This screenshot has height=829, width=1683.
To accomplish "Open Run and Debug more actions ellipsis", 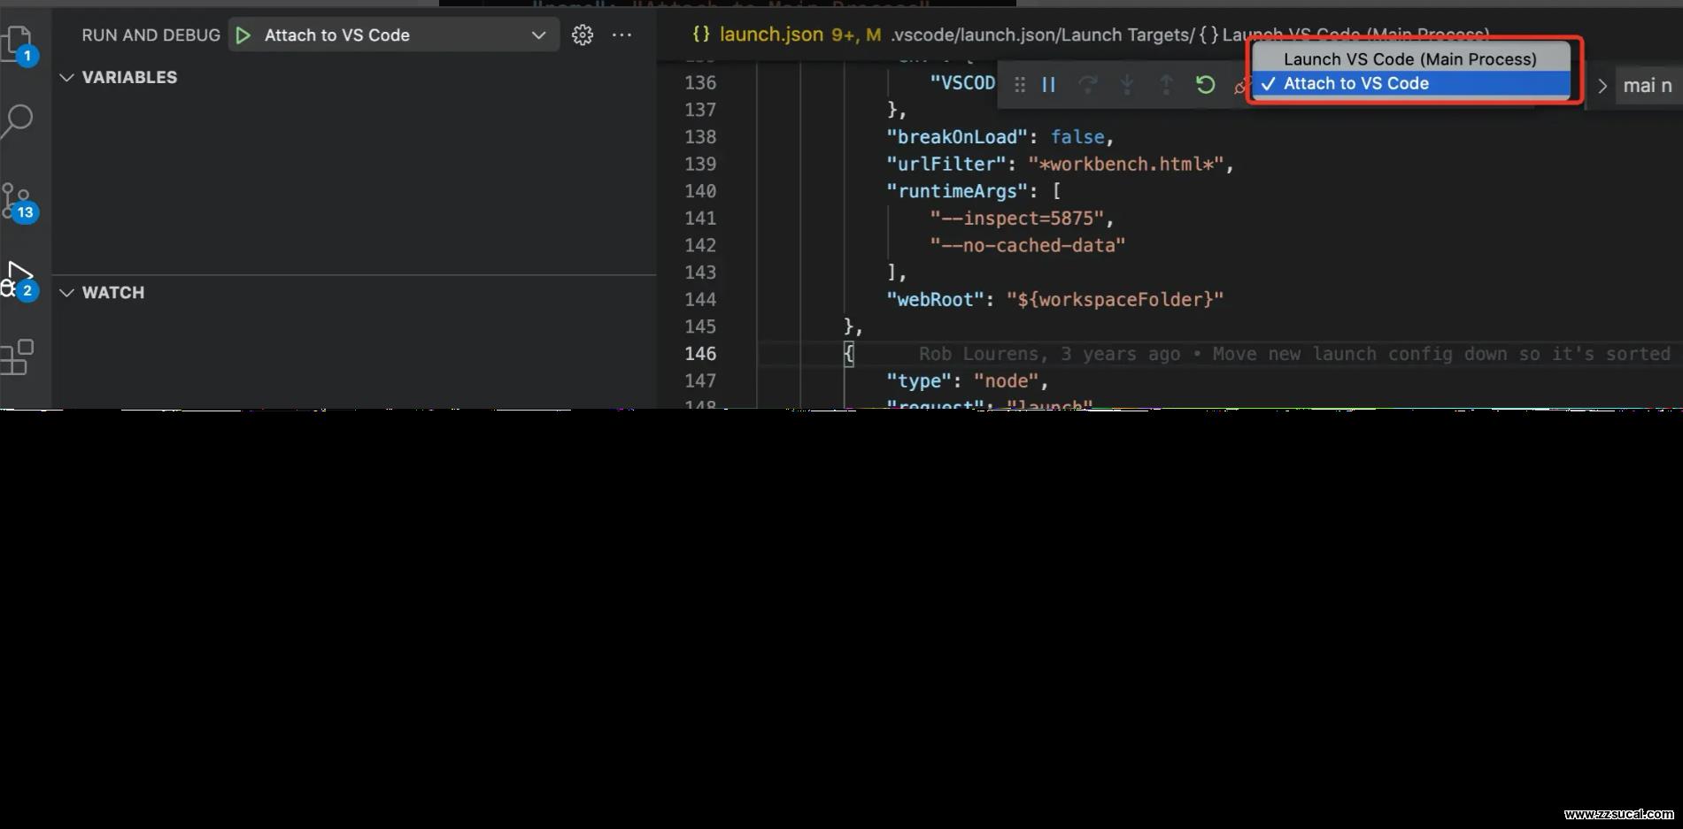I will 622,35.
